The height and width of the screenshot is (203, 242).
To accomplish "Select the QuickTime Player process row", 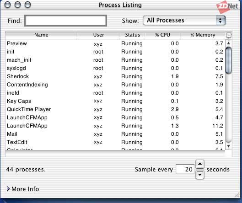I will pos(115,109).
